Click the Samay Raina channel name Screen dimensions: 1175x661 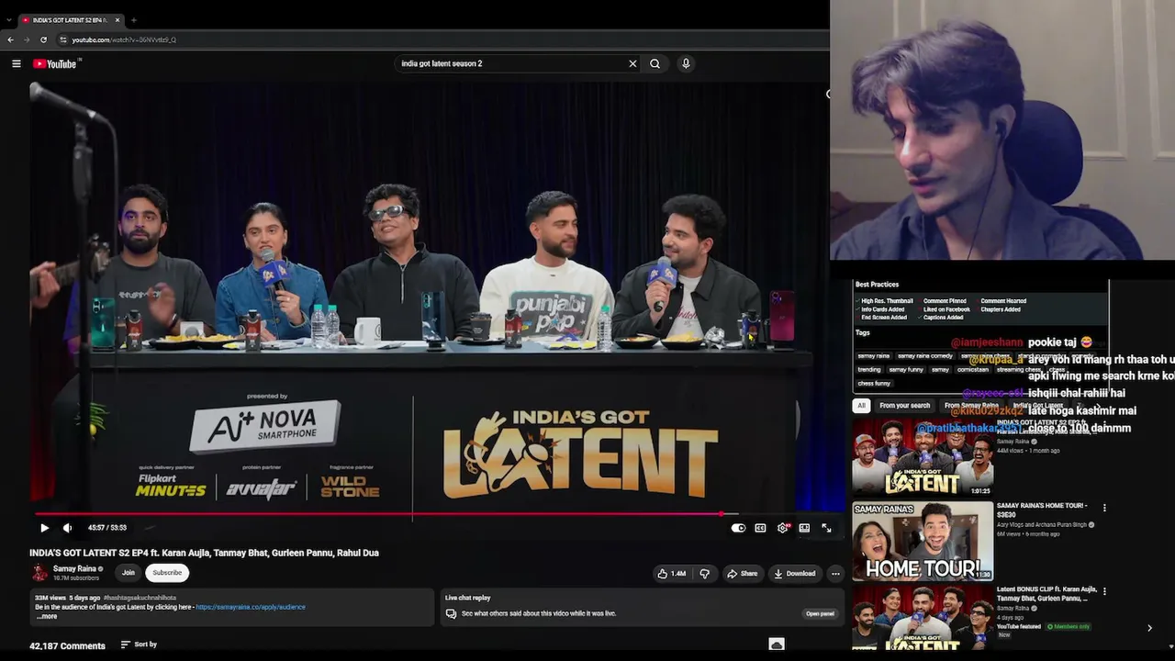[x=74, y=569]
